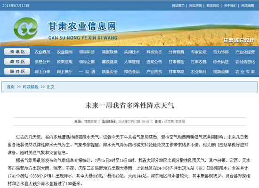
Task: Open 产业扶贫 menu item
Action: (x=154, y=72)
